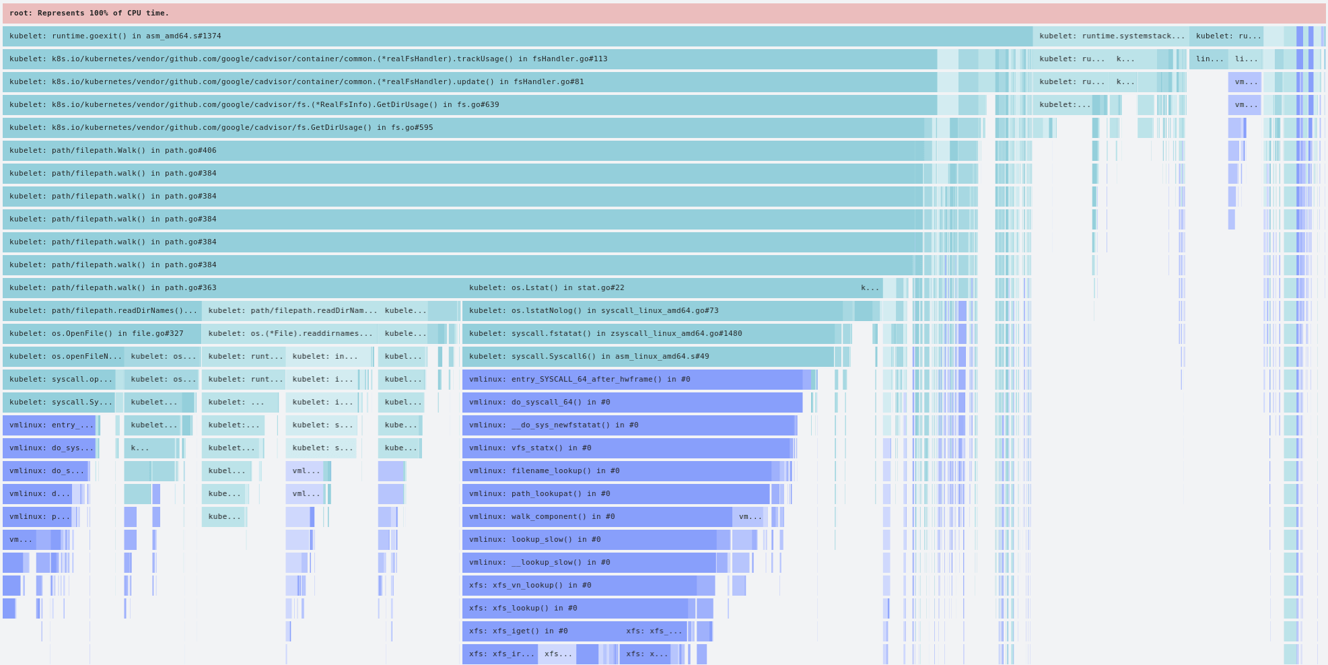Viewport: 1328px width, 665px height.
Task: Click kubelet os.(*File).readdirnames frame
Action: [x=289, y=334]
